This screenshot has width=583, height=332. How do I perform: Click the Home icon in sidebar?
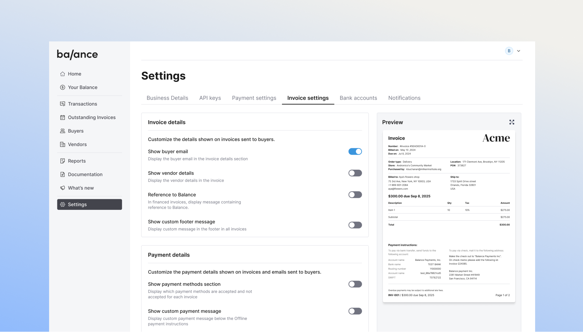click(x=63, y=74)
